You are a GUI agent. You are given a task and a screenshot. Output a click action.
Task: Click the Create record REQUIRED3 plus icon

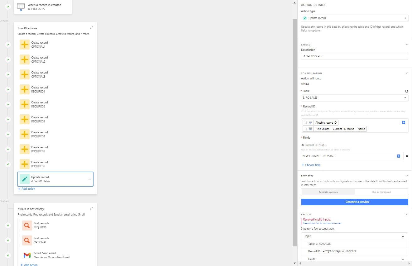coord(25,119)
